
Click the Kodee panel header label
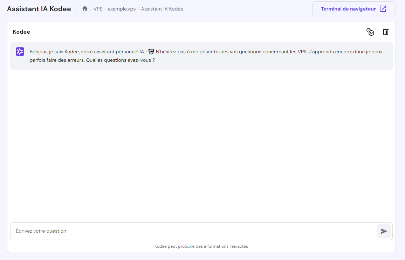click(21, 32)
